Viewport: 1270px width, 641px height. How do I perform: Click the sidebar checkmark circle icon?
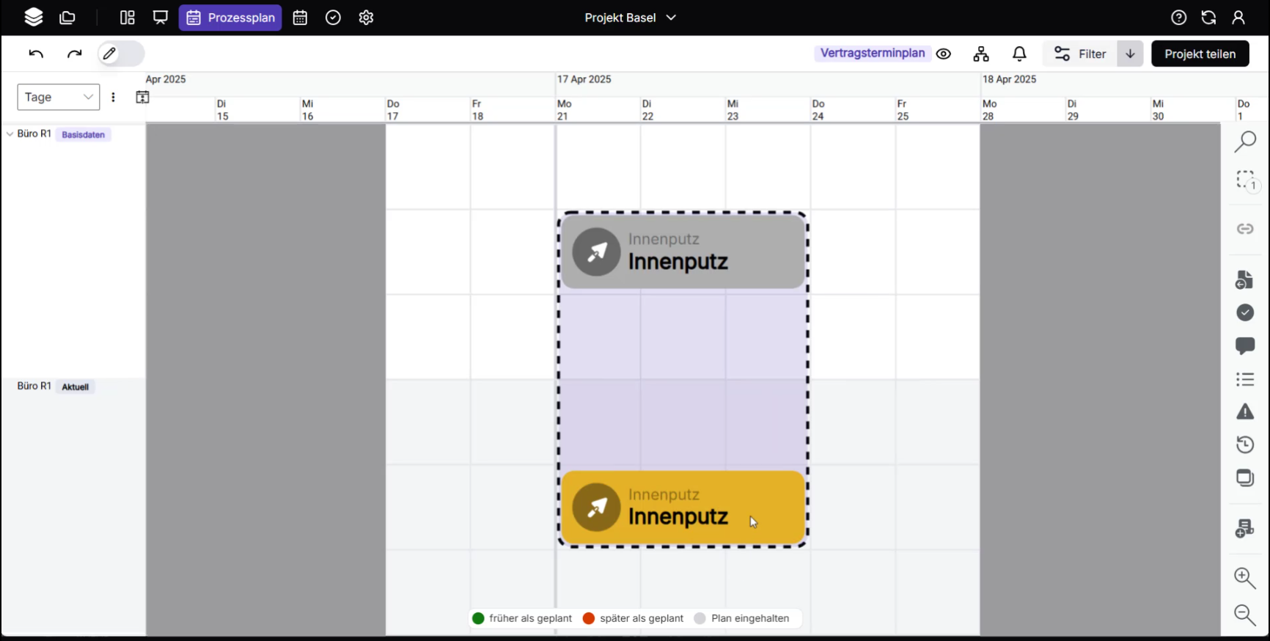1245,312
